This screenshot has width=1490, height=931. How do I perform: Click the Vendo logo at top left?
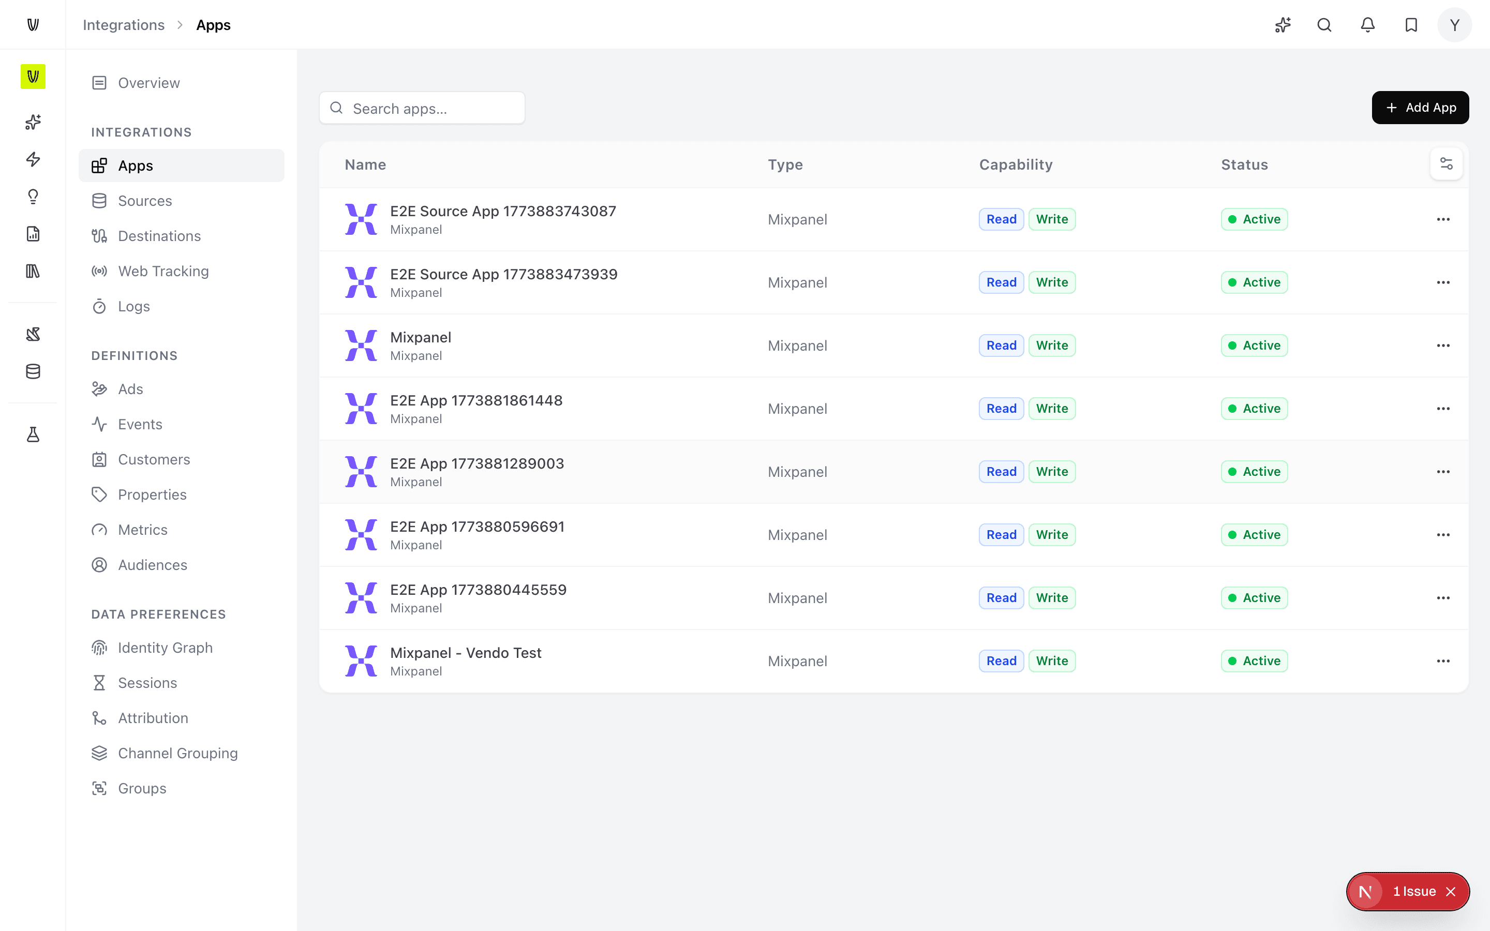coord(33,25)
